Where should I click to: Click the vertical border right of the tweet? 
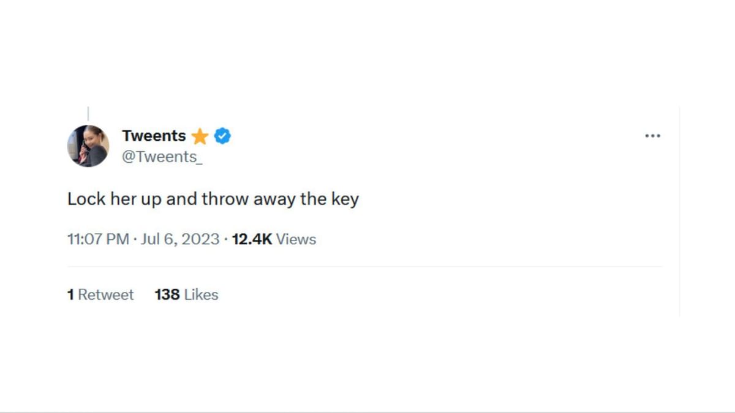[679, 211]
